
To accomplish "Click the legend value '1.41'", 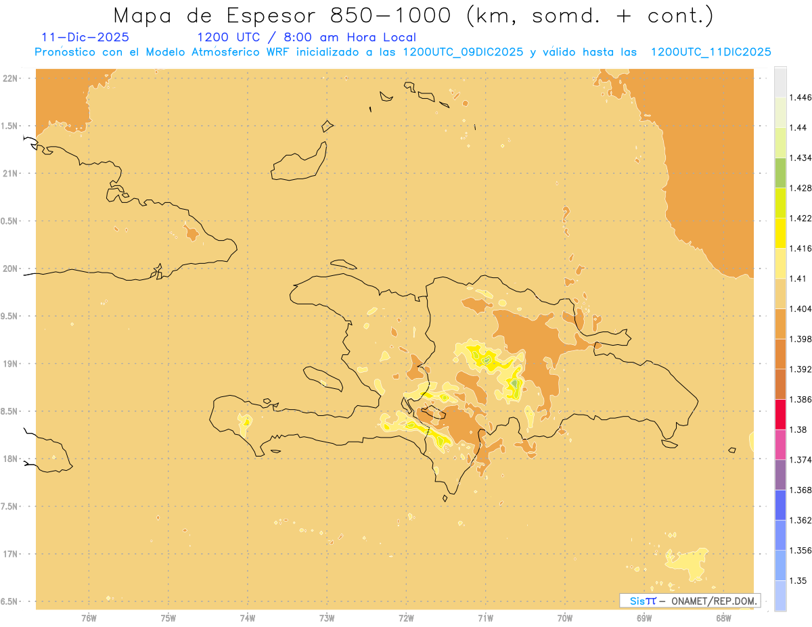I will click(x=798, y=278).
